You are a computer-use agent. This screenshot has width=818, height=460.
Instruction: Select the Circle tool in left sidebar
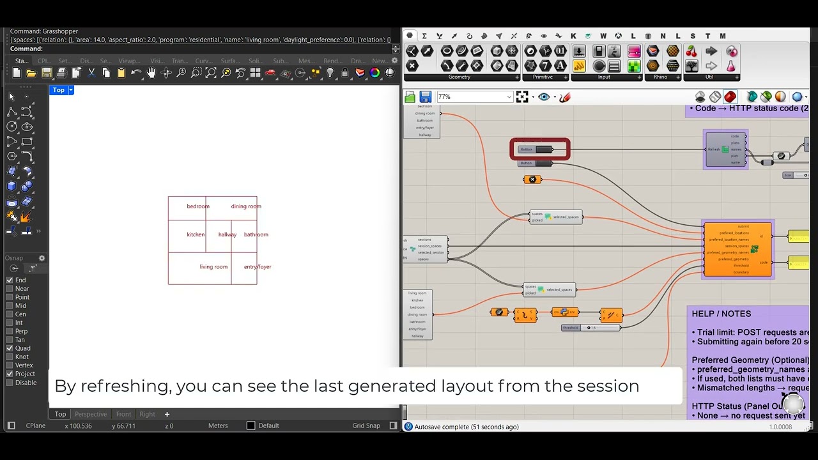12,126
